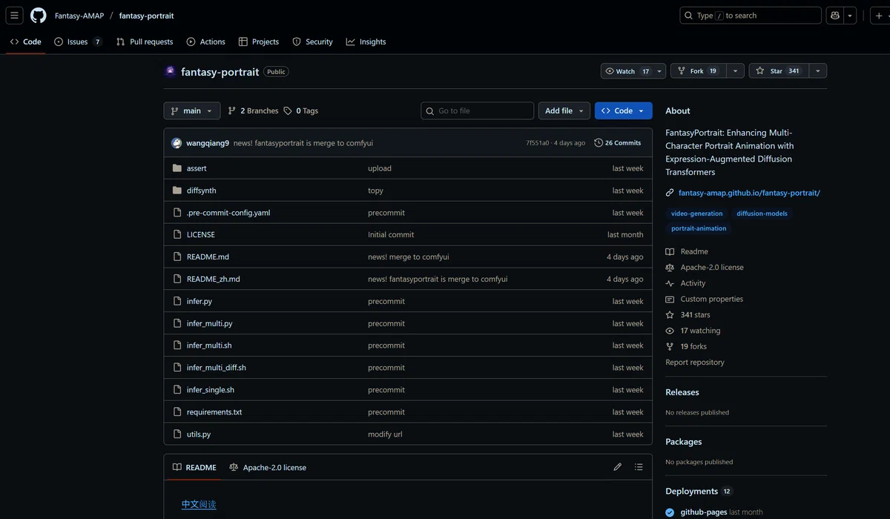The width and height of the screenshot is (890, 519).
Task: Open commit hash 7f551a0
Action: [538, 143]
